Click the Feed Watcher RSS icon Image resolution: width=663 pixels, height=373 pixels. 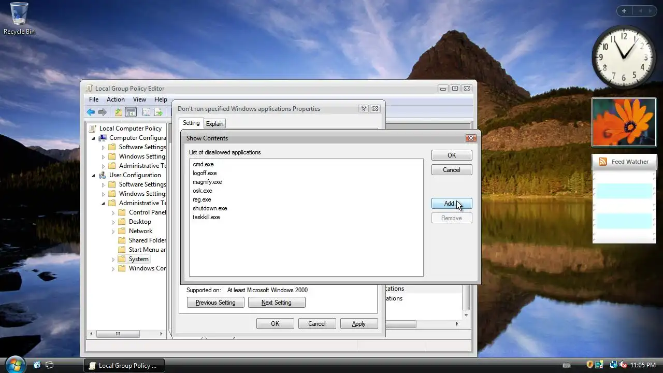603,162
